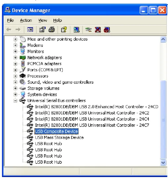This screenshot has width=168, height=179.
Task: Click the Disable device toolbar icon
Action: [x=107, y=30]
